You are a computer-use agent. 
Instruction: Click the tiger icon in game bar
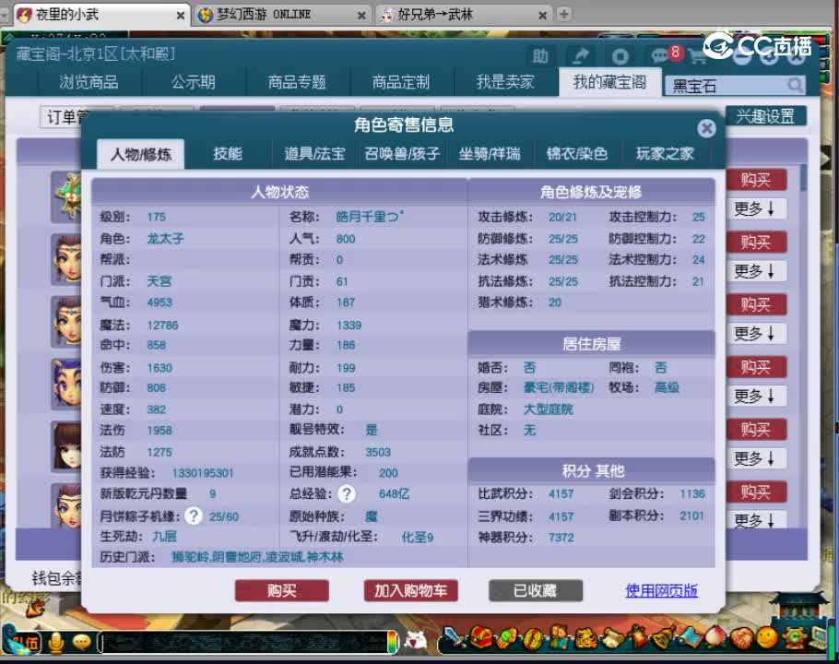pyautogui.click(x=585, y=638)
